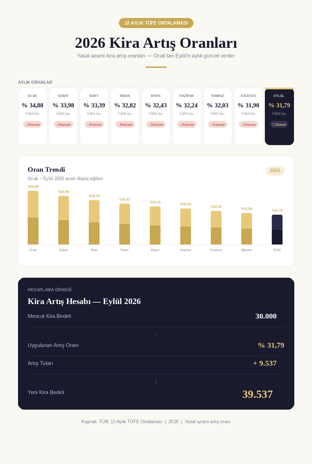312x464 pixels.
Task: Select the Ocak rate card
Action: click(x=33, y=116)
